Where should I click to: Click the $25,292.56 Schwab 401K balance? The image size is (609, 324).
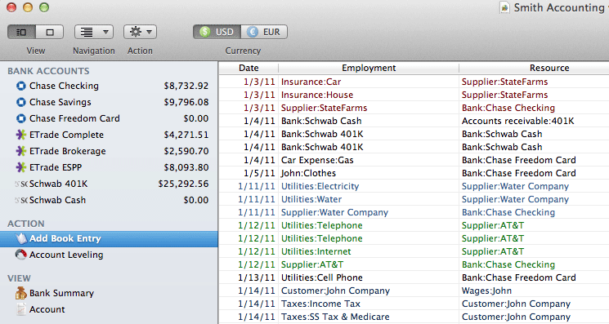183,184
